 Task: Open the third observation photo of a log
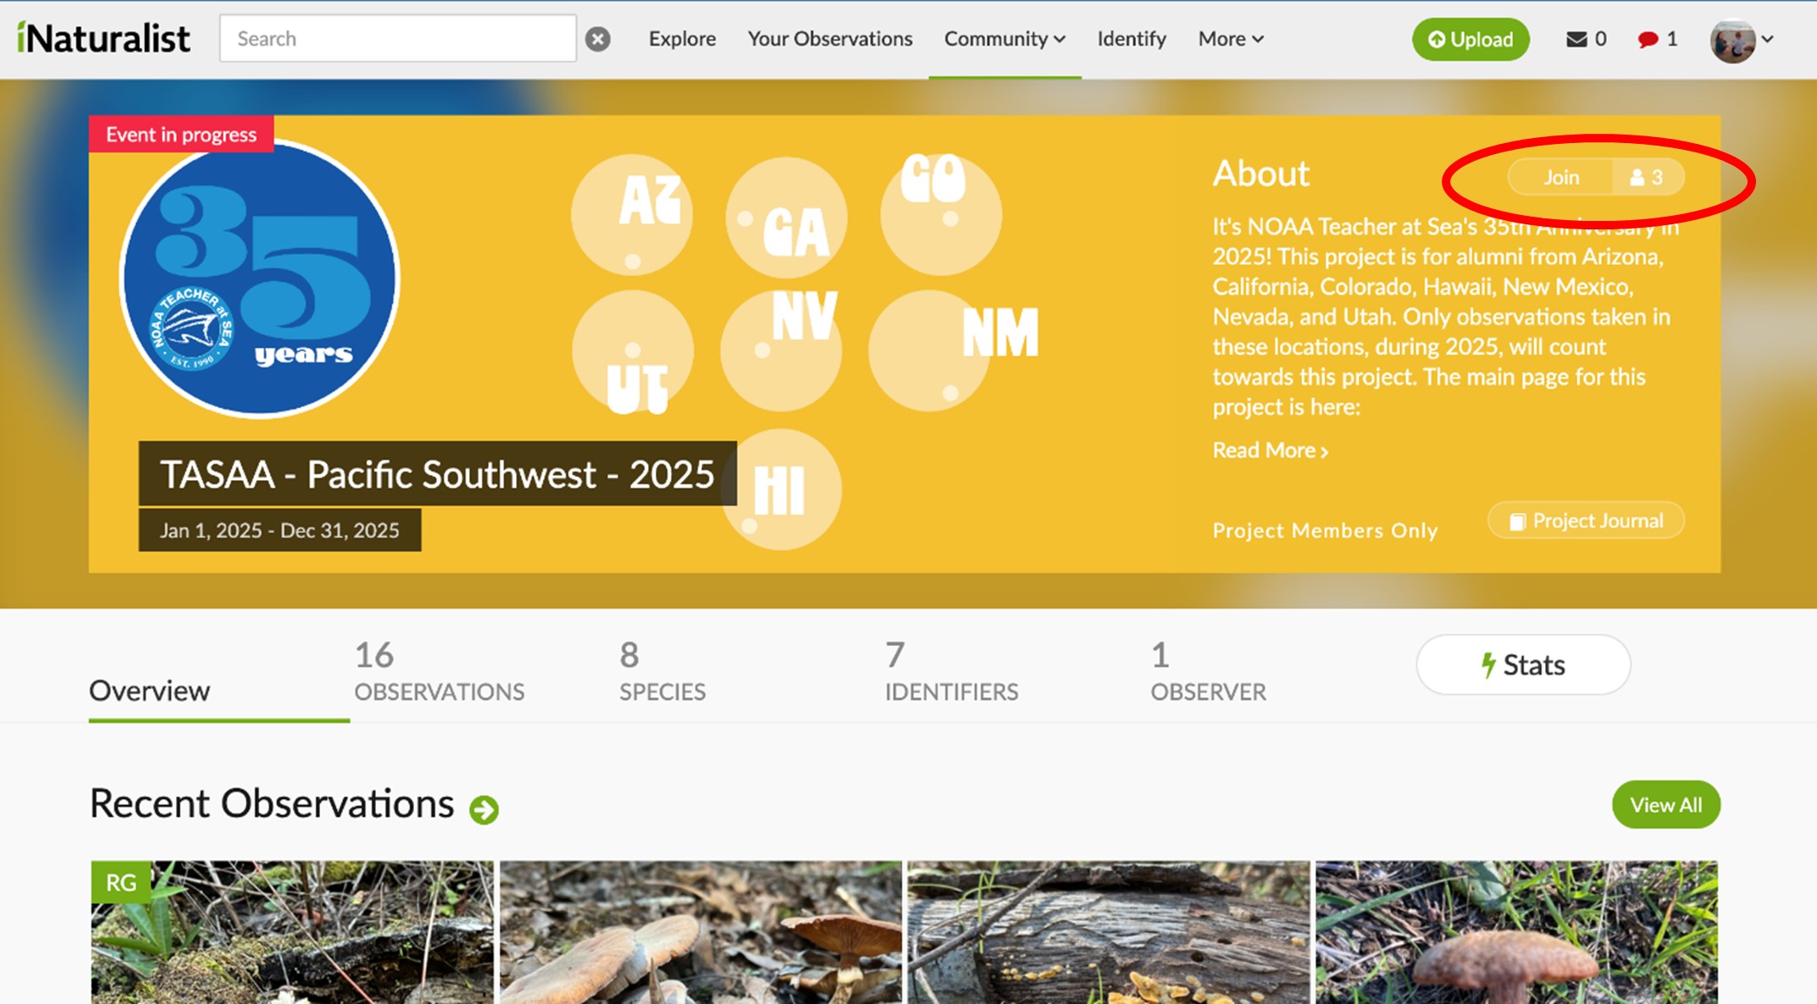pos(1109,932)
